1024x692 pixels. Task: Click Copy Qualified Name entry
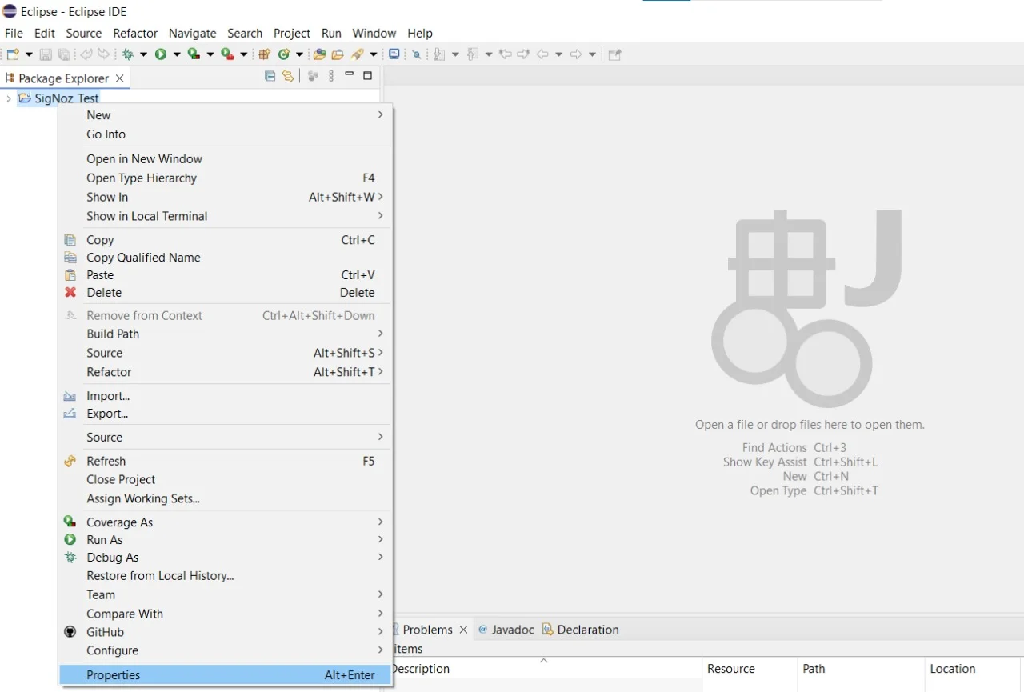(x=226, y=258)
